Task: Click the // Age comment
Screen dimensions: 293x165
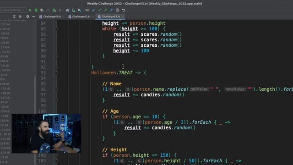Action: 110,111
